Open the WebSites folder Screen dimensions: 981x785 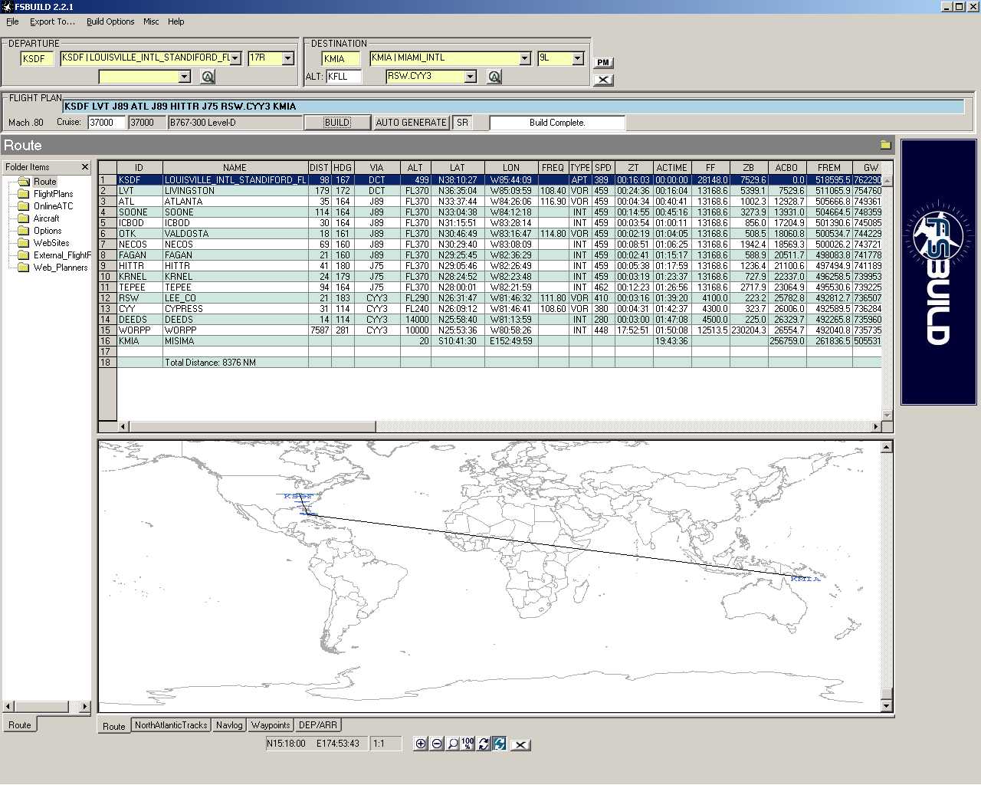[x=51, y=243]
